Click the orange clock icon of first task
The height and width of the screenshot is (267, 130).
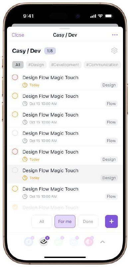click(25, 85)
